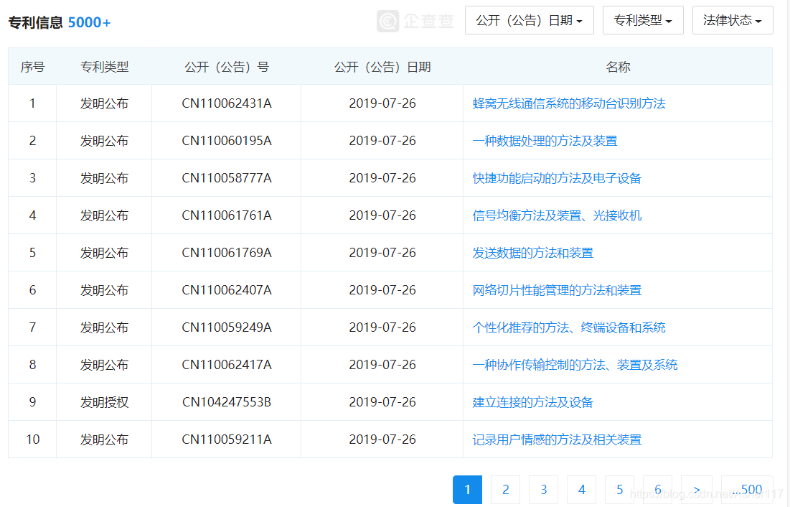This screenshot has height=507, width=790.
Task: Select publication number CN110059249A
Action: (227, 327)
